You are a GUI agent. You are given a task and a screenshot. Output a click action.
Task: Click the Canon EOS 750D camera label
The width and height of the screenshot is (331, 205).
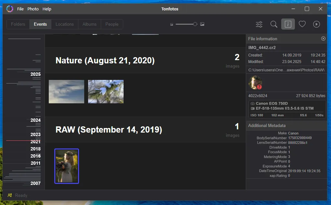[272, 103]
